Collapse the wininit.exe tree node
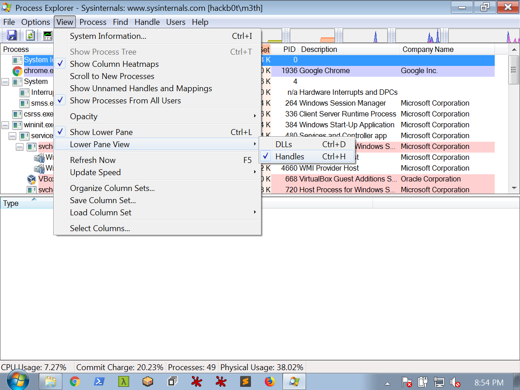 pos(5,125)
